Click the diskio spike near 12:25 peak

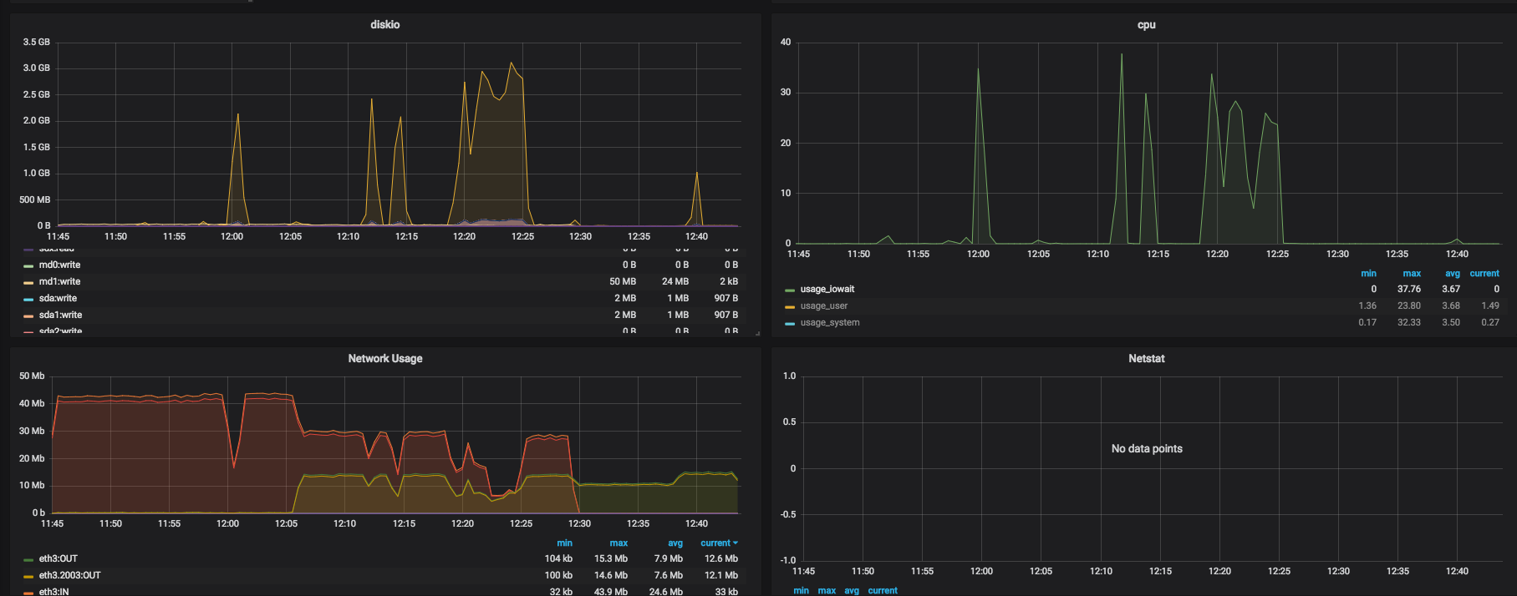(512, 63)
